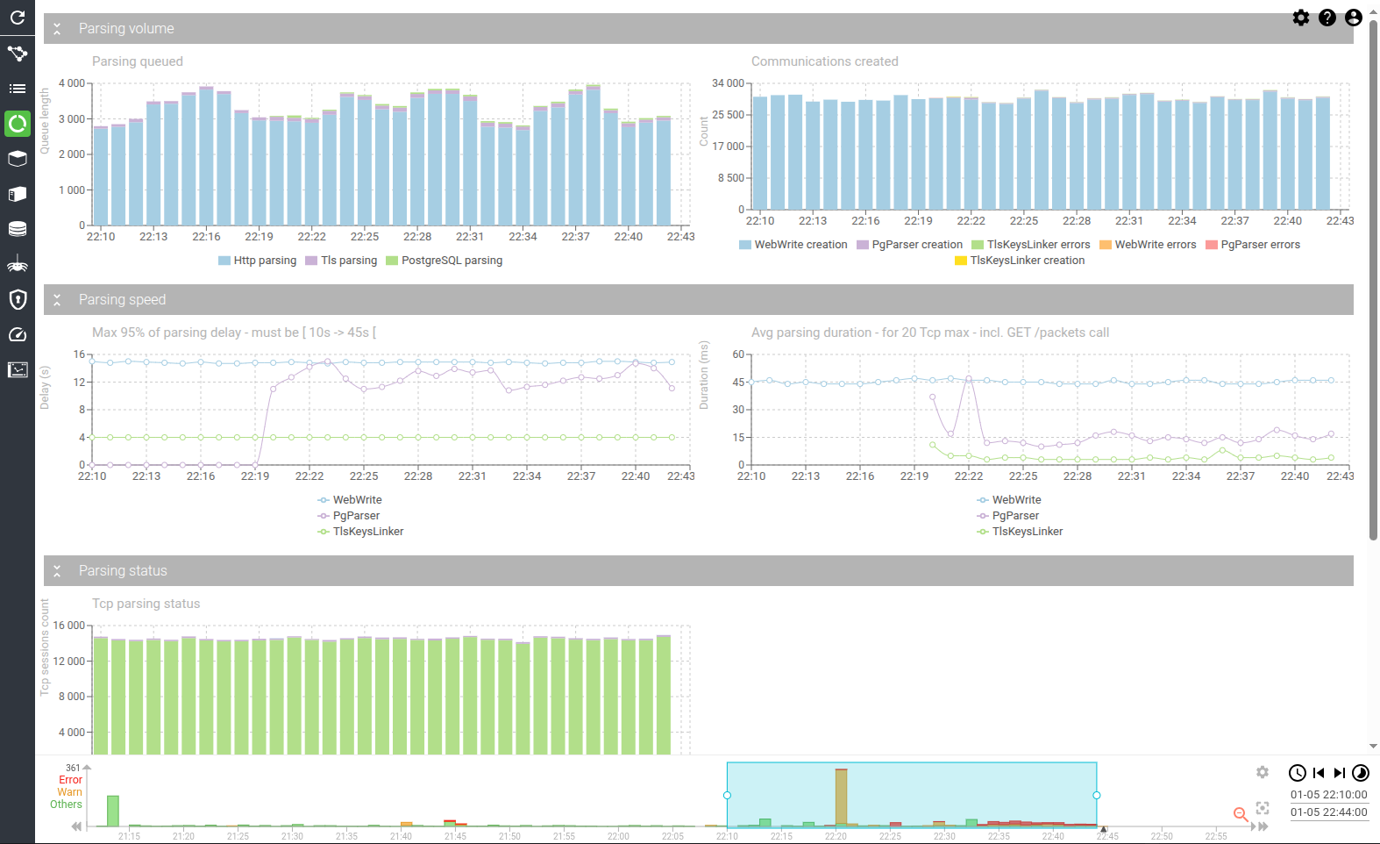1380x844 pixels.
Task: Open the network graph view icon
Action: (x=18, y=54)
